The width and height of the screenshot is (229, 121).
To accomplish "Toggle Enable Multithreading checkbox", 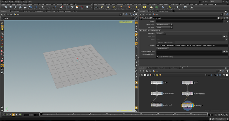I will click(157, 57).
